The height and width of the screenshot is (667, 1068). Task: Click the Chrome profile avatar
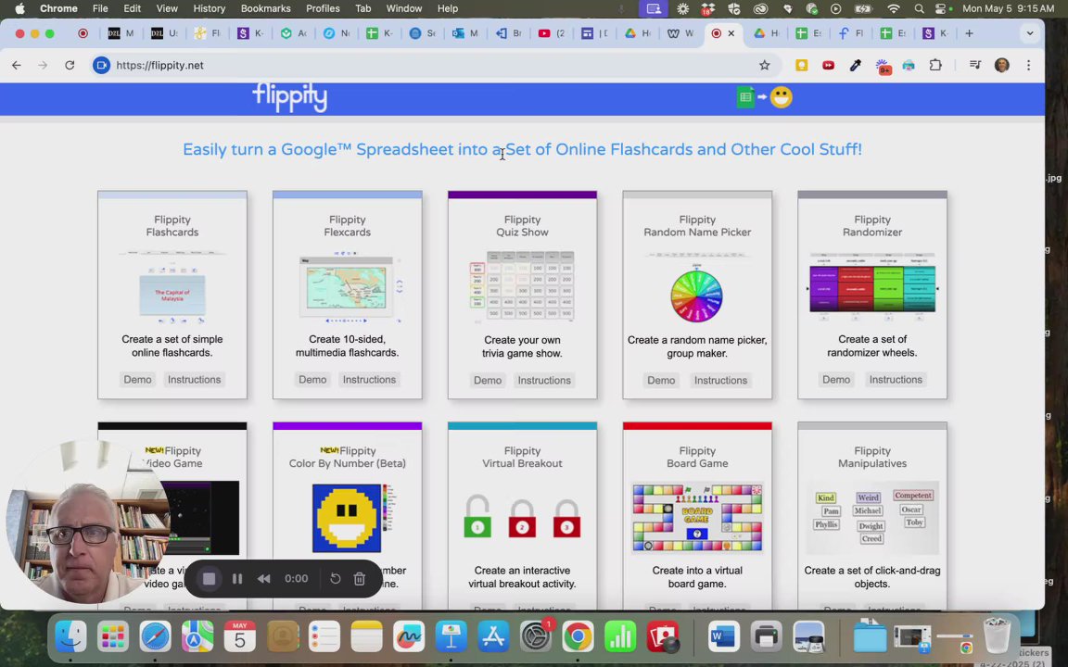(x=1002, y=66)
